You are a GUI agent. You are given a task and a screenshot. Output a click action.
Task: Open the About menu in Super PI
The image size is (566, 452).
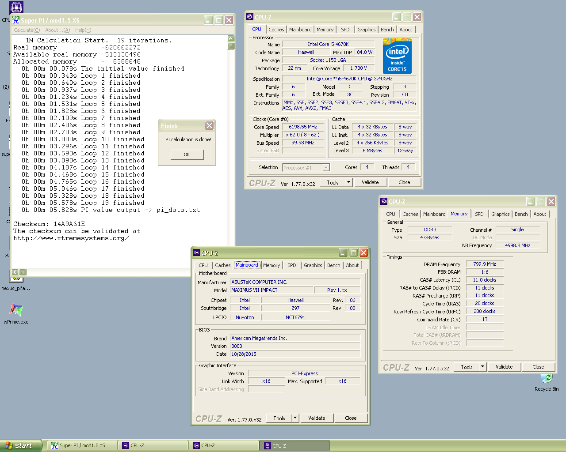[57, 30]
